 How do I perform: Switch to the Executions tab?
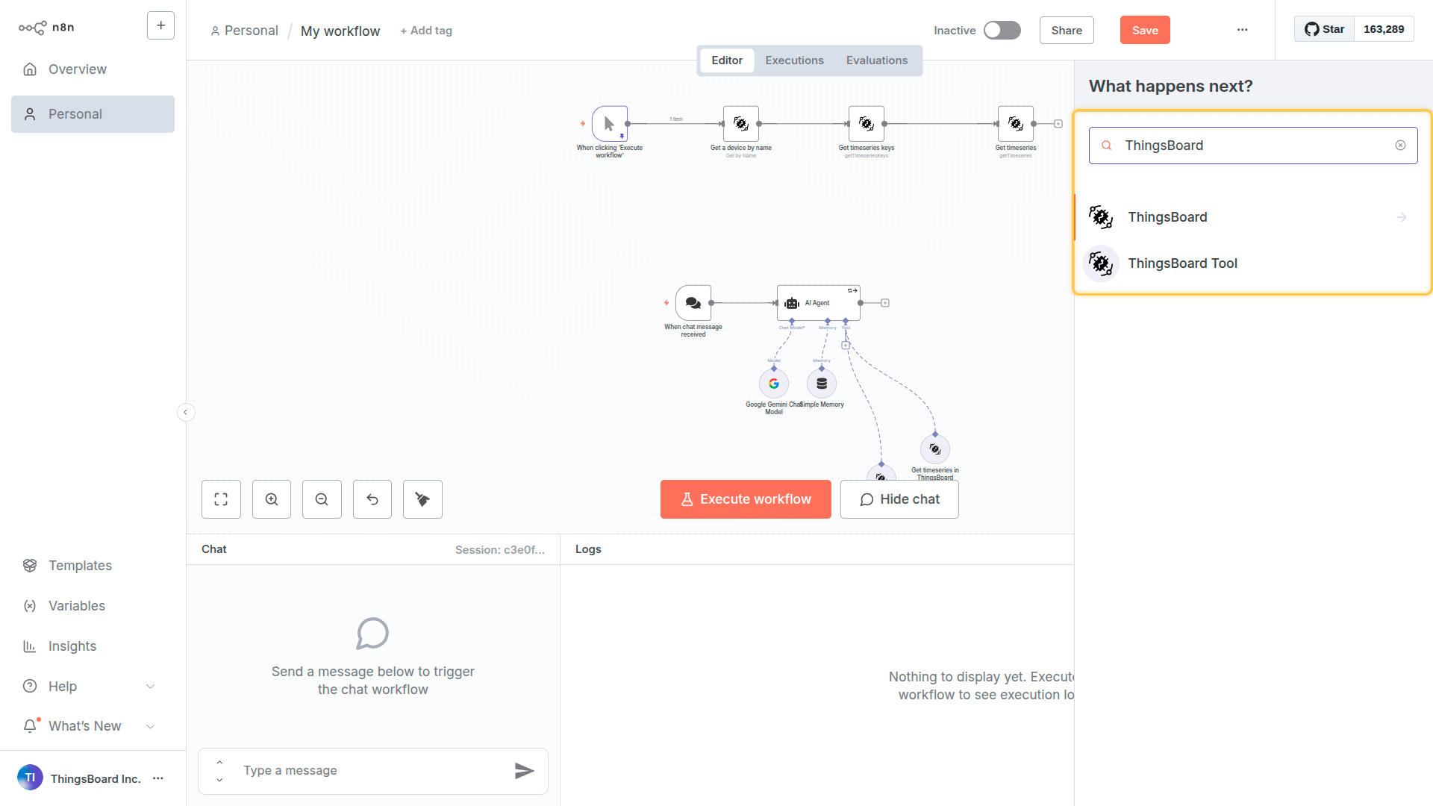[x=794, y=60]
